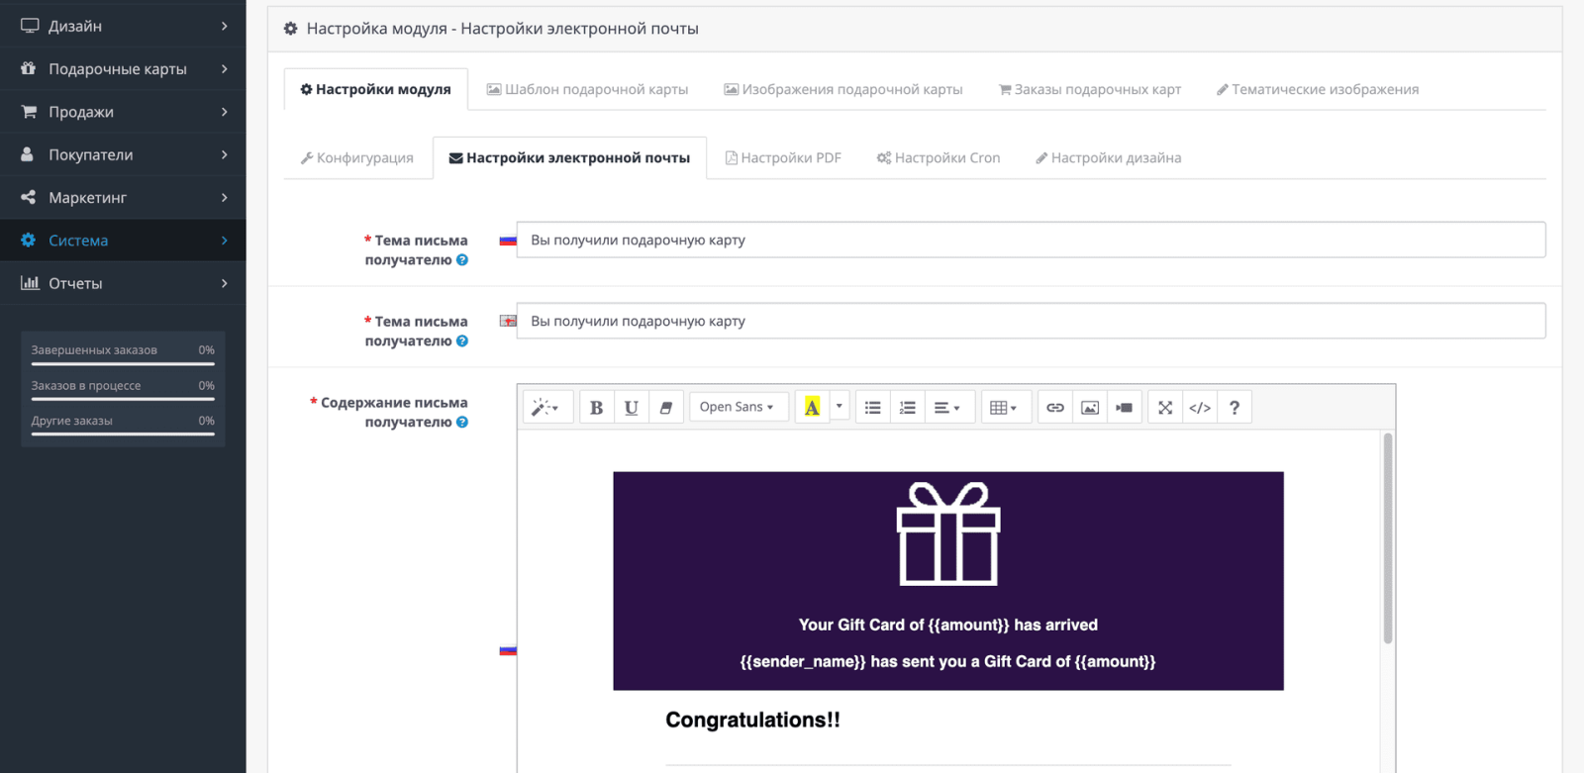
Task: Open the Система sidebar menu
Action: click(123, 241)
